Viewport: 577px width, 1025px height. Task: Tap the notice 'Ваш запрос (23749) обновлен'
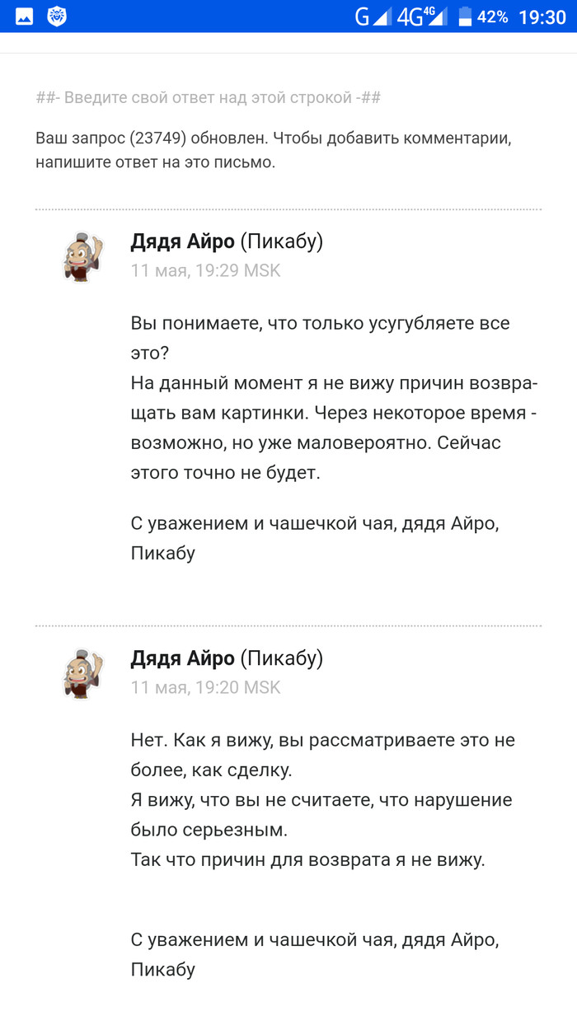click(x=273, y=138)
